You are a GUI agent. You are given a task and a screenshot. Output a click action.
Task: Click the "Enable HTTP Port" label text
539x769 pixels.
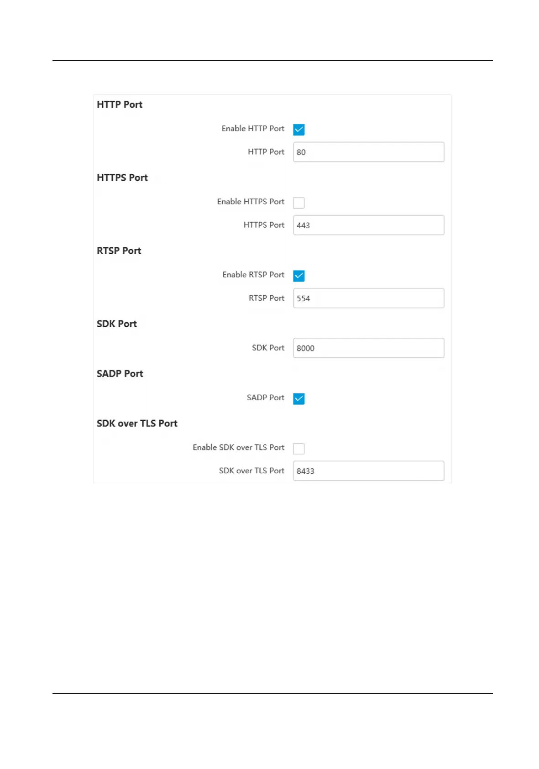(x=253, y=129)
